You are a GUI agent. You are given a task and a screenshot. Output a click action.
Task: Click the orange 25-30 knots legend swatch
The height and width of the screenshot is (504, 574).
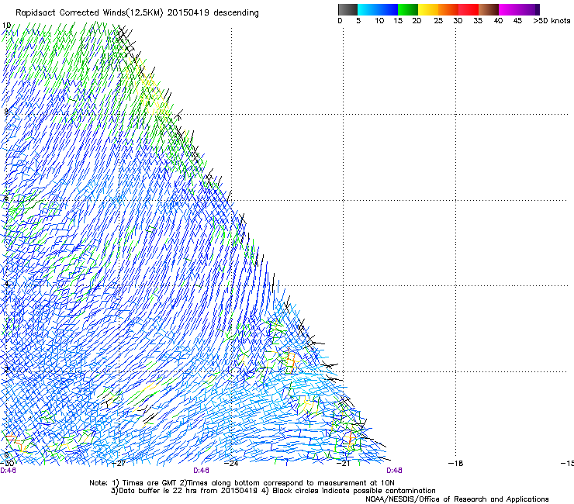(x=448, y=9)
